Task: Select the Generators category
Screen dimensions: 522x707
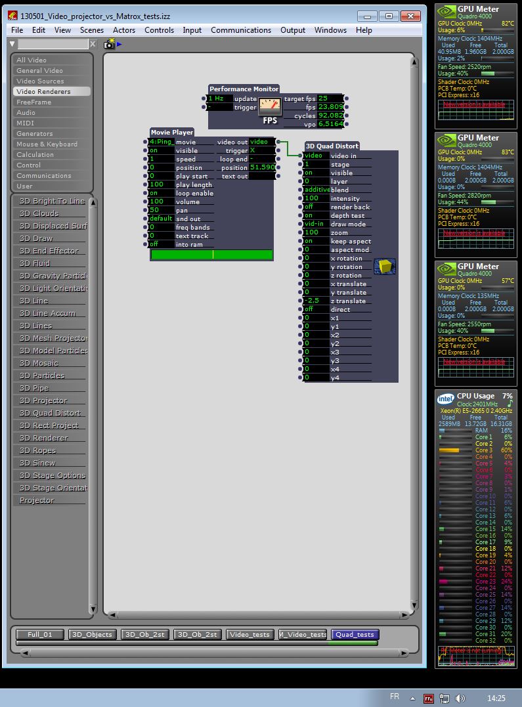Action: click(51, 133)
